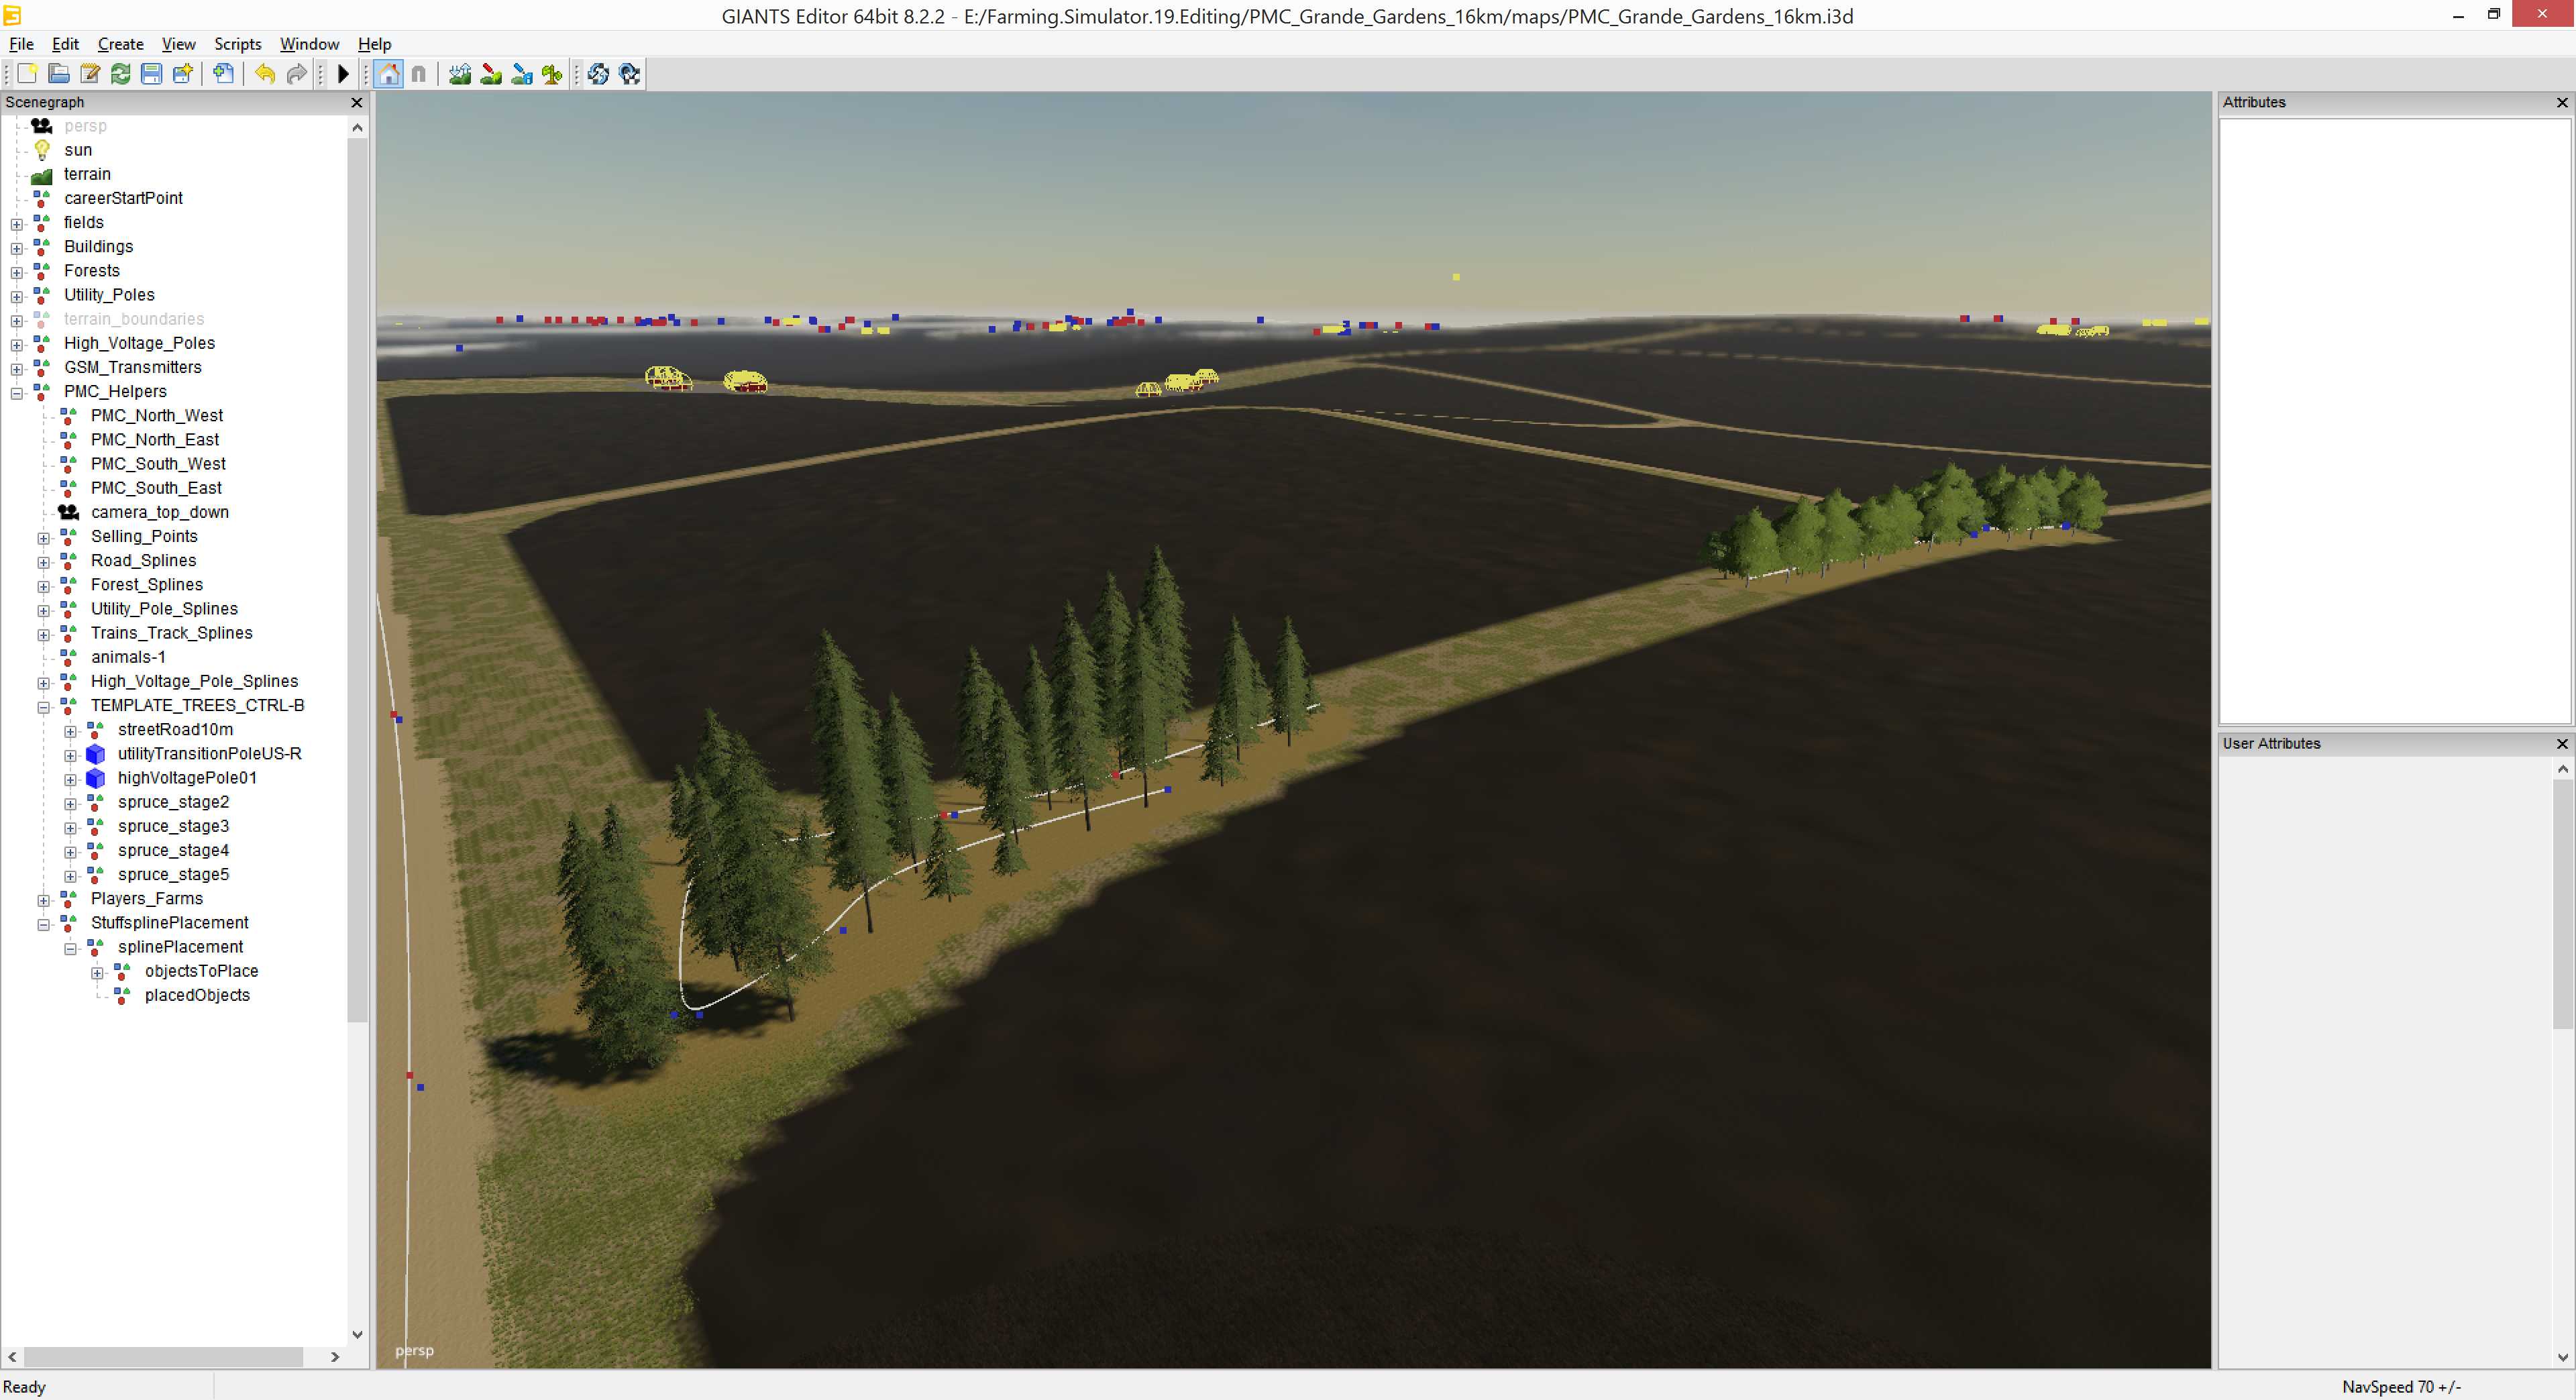Select the animals-1 tree item
Screen dimensions: 2576x1400
click(x=128, y=657)
